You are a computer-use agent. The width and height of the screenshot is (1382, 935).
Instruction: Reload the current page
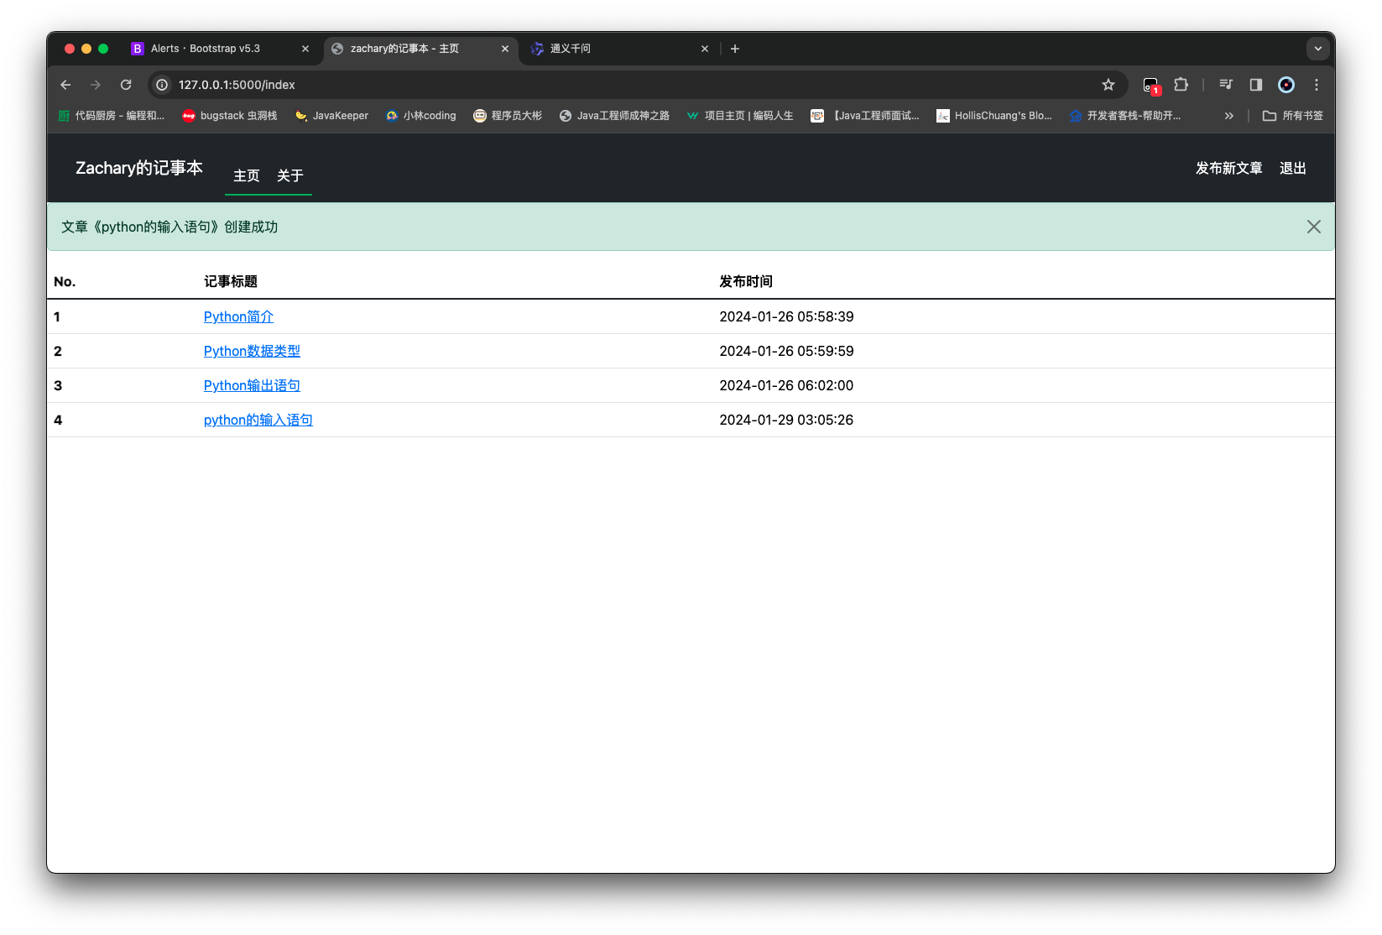coord(126,85)
